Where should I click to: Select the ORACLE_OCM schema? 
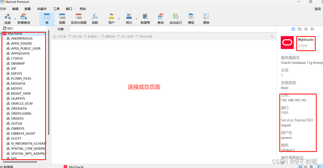tap(22, 104)
